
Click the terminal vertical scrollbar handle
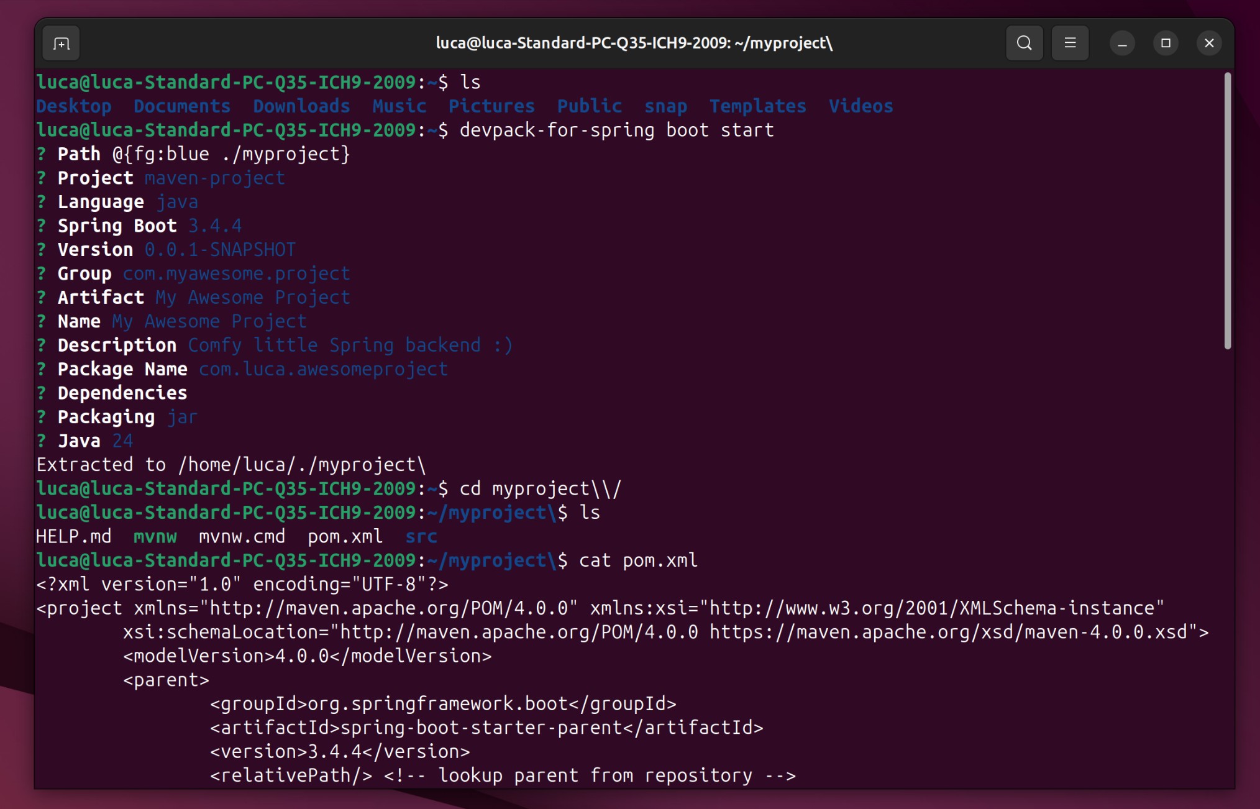[1227, 211]
